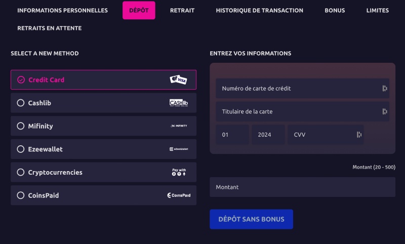
Task: Open the expiry year 2024 dropdown
Action: [x=268, y=135]
